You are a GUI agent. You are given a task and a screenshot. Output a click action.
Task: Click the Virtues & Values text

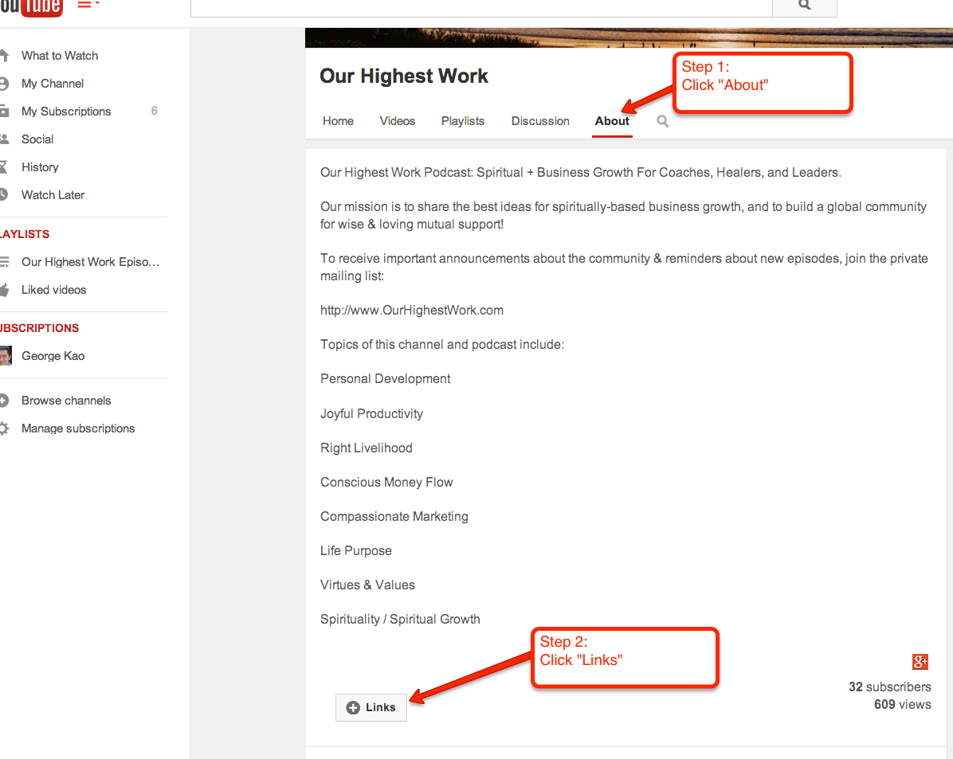(367, 585)
